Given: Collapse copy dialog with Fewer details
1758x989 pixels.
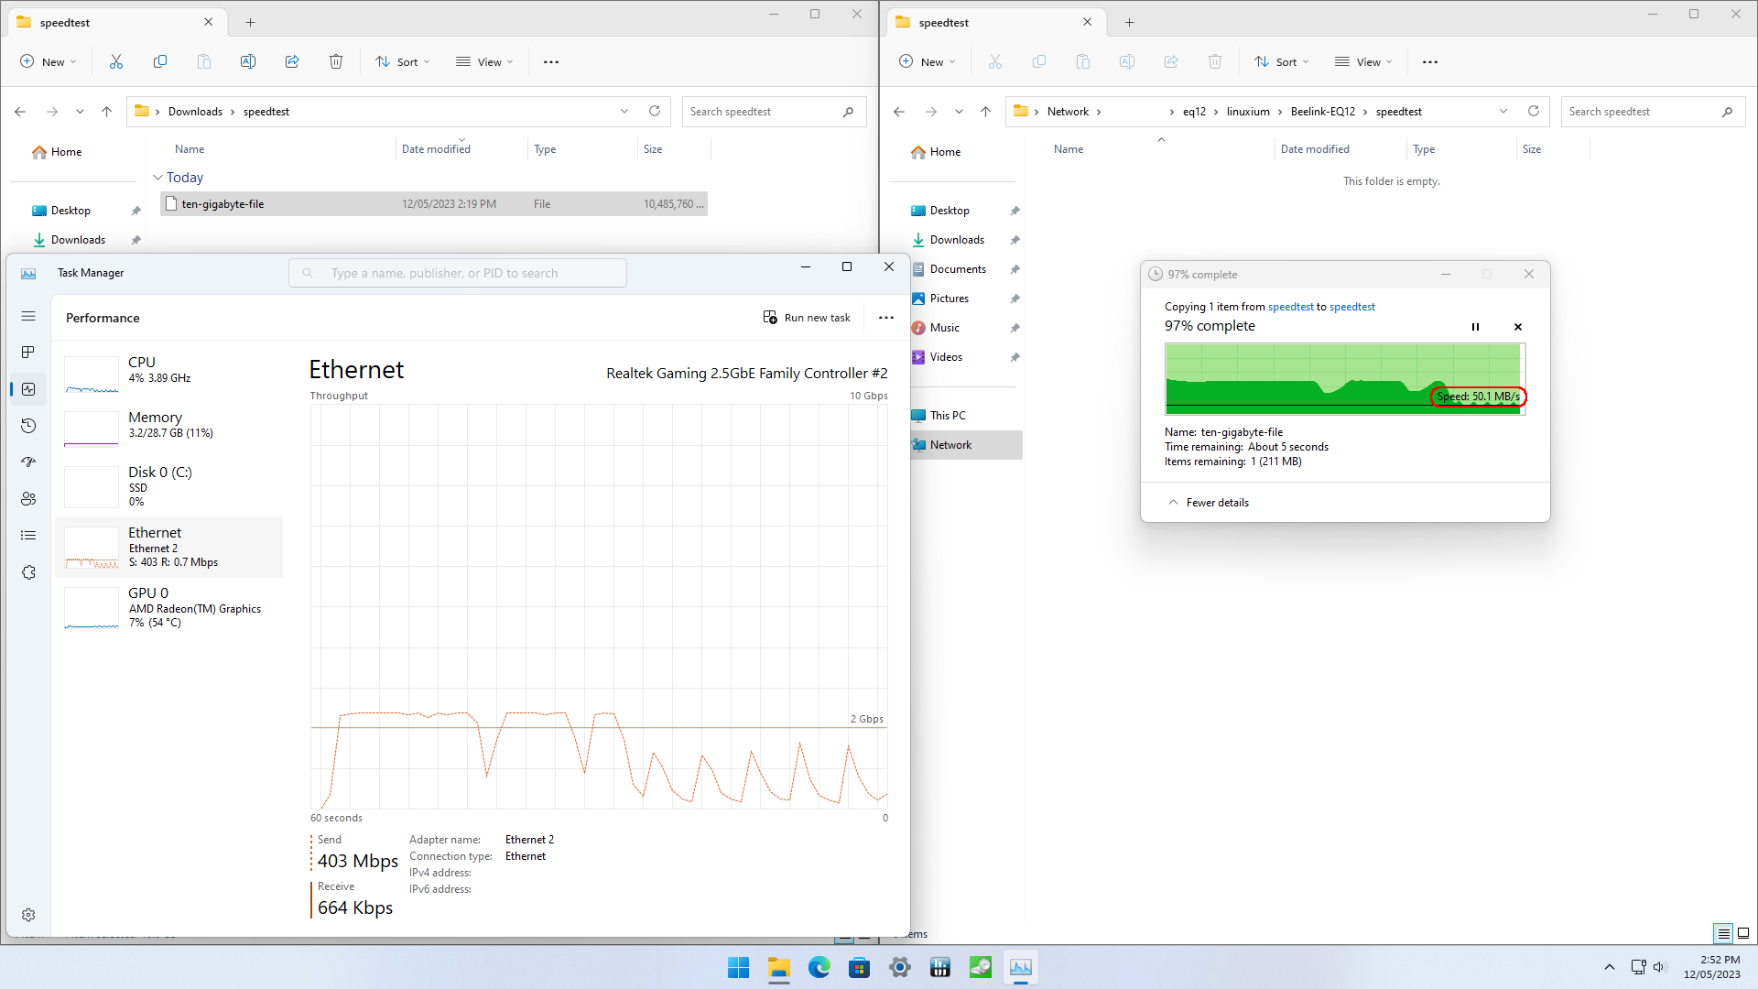Looking at the screenshot, I should point(1209,503).
